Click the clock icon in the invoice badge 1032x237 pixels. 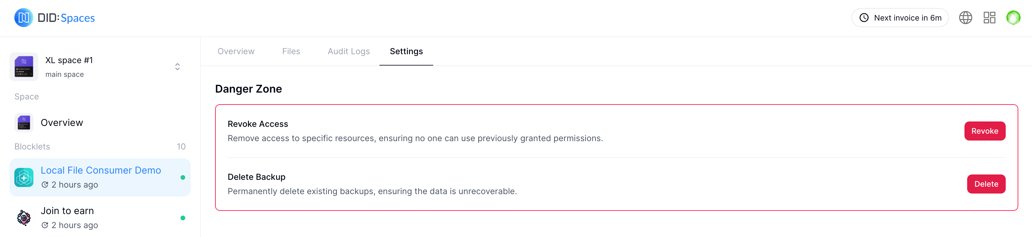[x=864, y=18]
